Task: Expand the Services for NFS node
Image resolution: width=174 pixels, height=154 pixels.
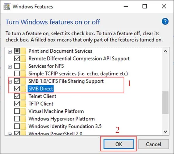Action: pos(10,67)
